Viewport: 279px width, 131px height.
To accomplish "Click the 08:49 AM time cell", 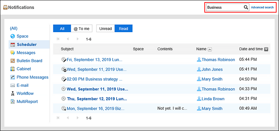I will 248,108.
